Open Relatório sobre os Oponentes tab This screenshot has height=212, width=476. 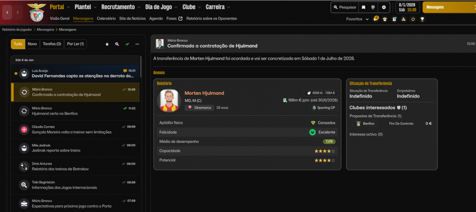(212, 19)
